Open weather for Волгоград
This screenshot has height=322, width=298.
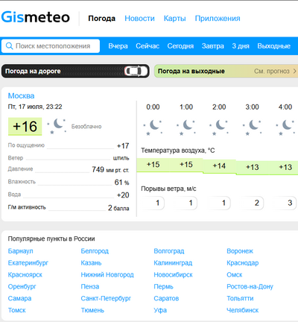[169, 251]
